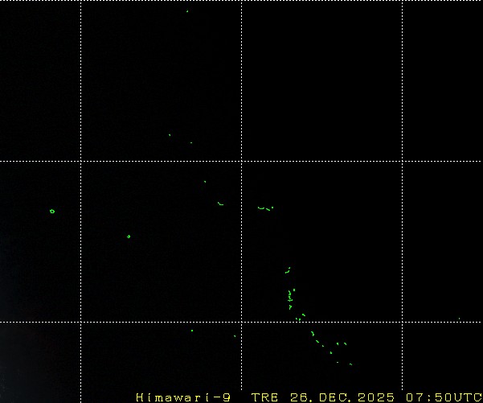Select the small green island right of the ring-shaped atoll
The height and width of the screenshot is (403, 483).
point(129,236)
